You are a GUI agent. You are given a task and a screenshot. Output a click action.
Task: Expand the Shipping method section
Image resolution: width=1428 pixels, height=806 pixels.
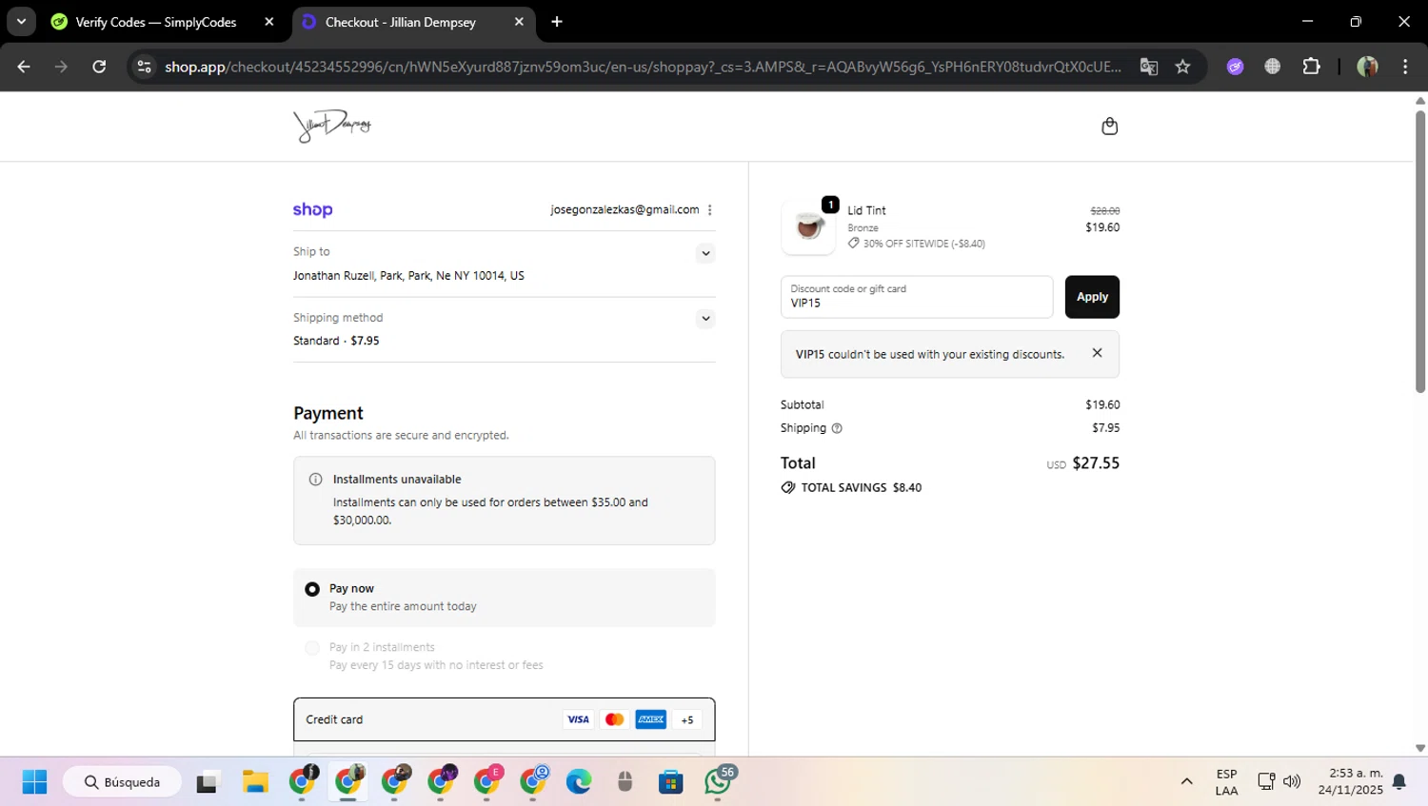(705, 319)
